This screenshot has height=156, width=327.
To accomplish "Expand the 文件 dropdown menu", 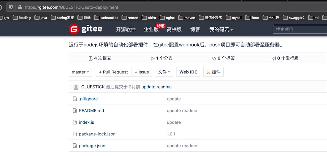I will pos(164,72).
